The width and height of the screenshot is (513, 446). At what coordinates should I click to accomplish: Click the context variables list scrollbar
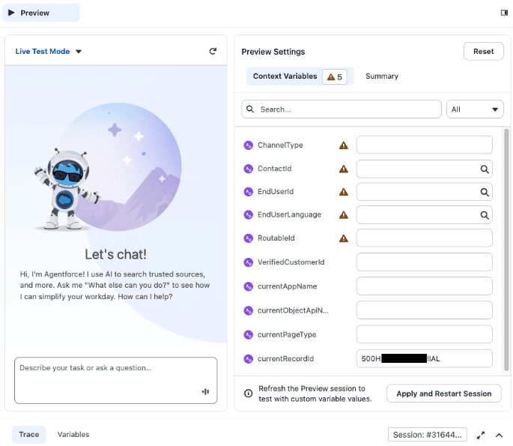pyautogui.click(x=506, y=250)
